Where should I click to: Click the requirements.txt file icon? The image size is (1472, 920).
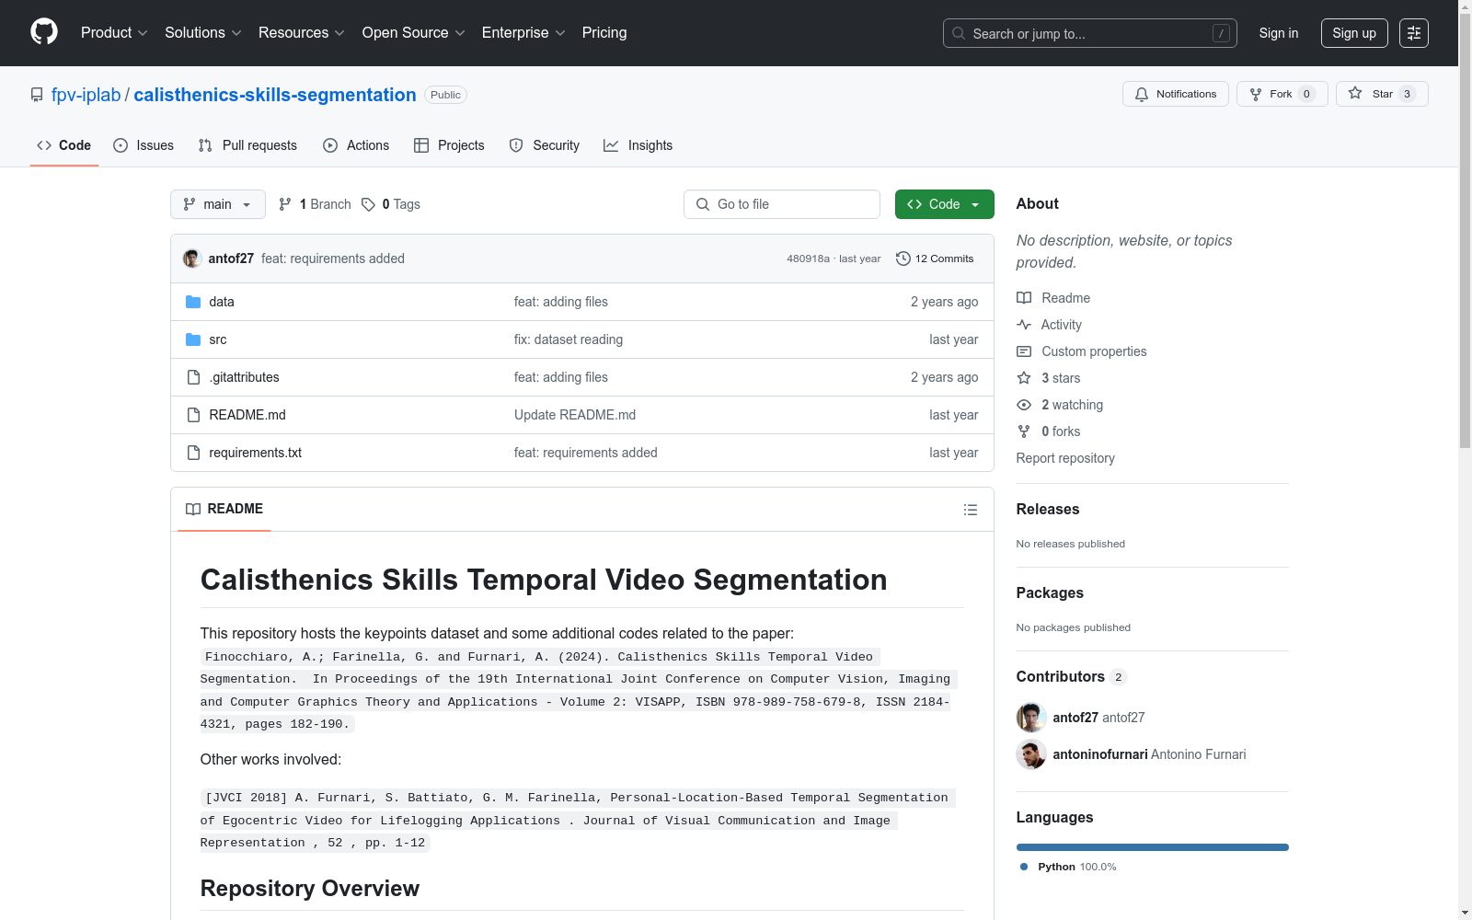[193, 453]
